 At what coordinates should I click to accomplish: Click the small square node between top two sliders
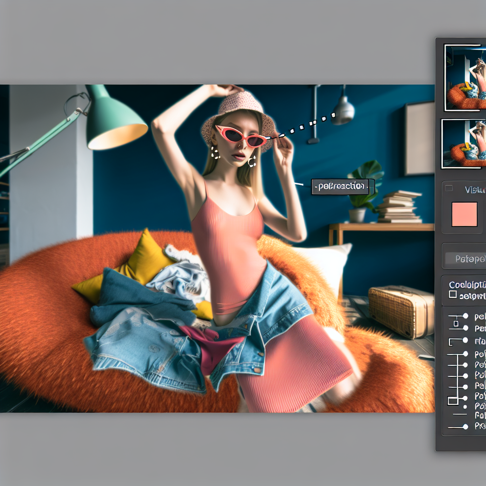[x=456, y=323]
